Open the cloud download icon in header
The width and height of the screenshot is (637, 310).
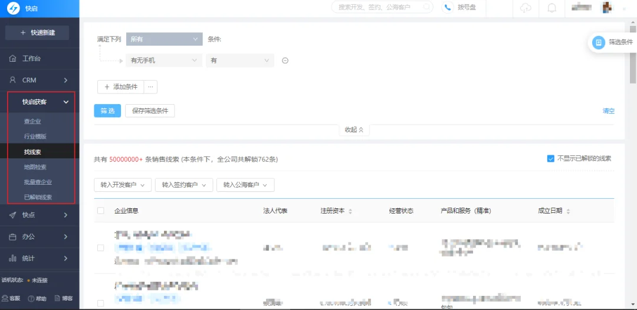pos(526,8)
